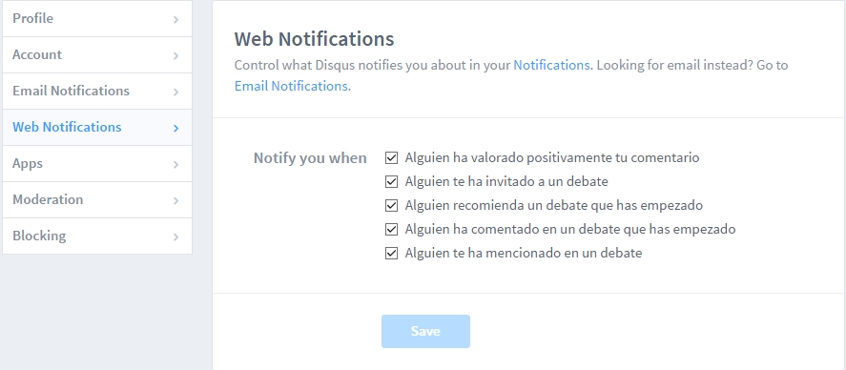Click the Save button
Screen dimensions: 846x370
point(425,331)
